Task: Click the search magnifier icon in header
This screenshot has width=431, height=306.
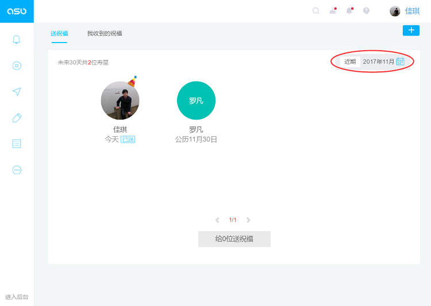Action: coord(316,11)
